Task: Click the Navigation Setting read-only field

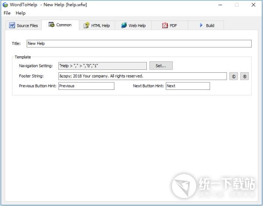Action: tap(102, 66)
